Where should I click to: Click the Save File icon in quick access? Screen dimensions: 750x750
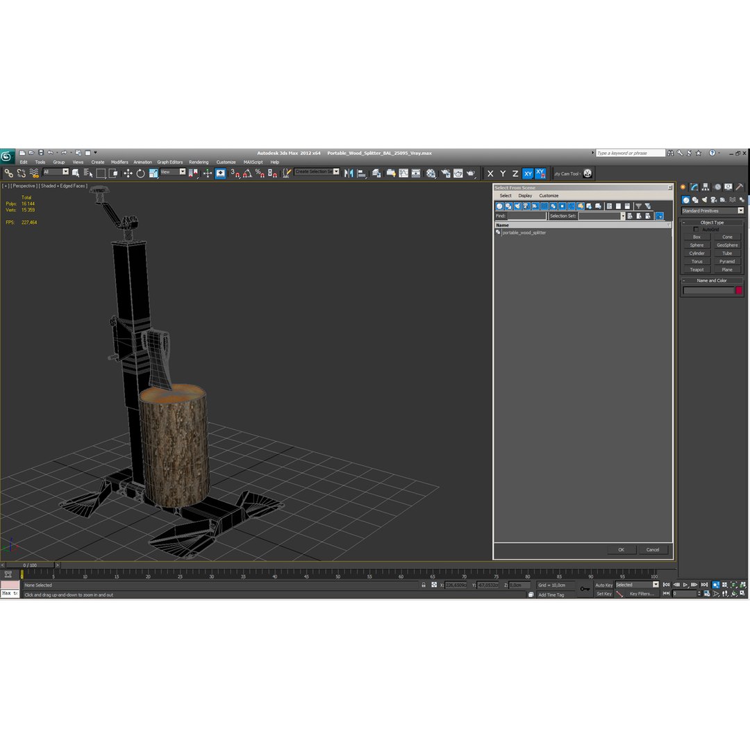(x=41, y=153)
